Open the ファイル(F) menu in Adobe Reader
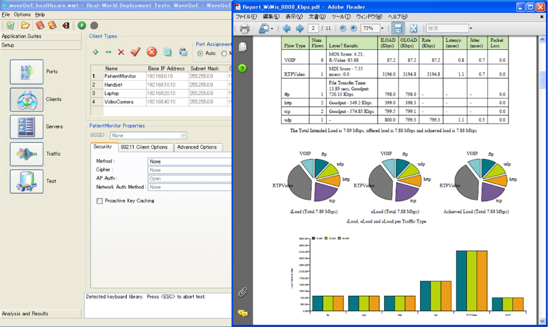 click(x=246, y=17)
